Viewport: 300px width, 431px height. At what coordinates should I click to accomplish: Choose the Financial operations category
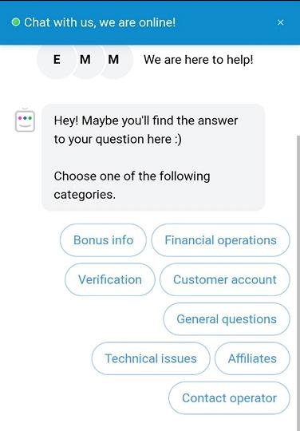(220, 240)
